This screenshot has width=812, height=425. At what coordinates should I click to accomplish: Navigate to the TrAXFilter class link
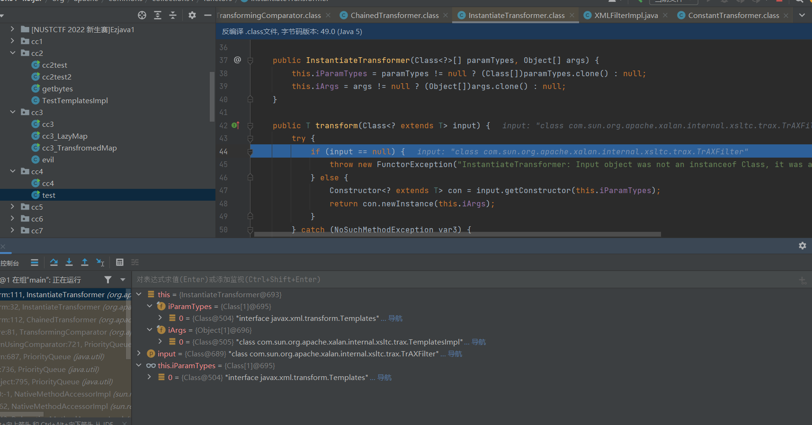(x=455, y=354)
